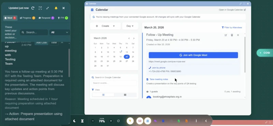The height and width of the screenshot is (126, 273).
Task: Switch to the Progress tab
Action: tap(27, 18)
